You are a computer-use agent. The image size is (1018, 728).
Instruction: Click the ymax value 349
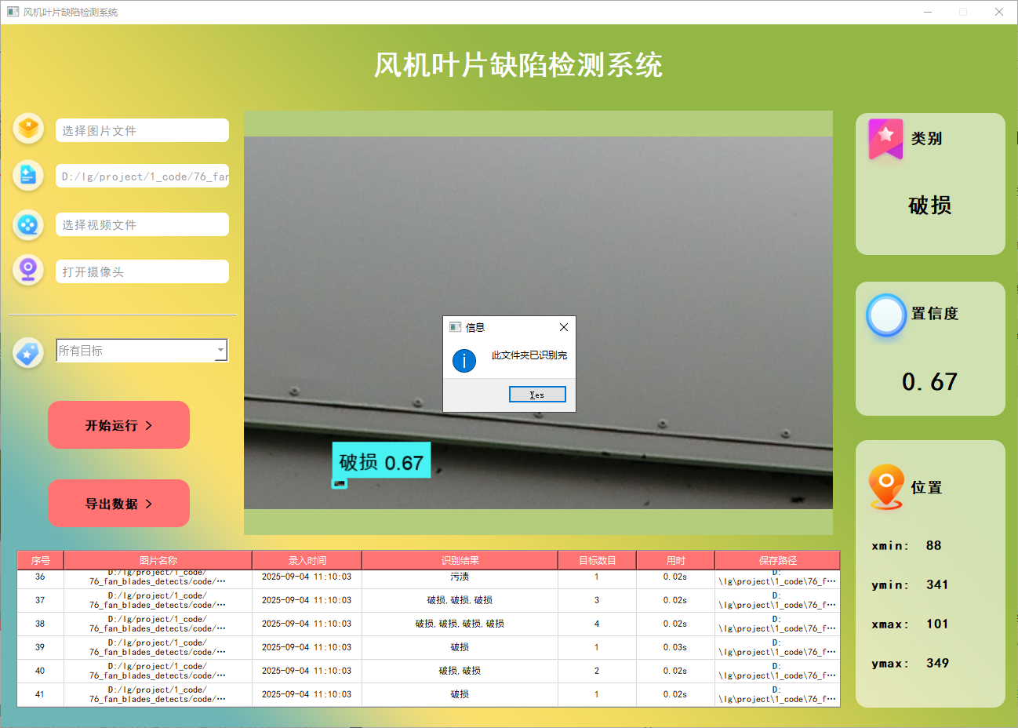(x=937, y=663)
